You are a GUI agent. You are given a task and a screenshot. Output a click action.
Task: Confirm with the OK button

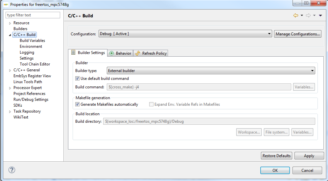point(275,171)
